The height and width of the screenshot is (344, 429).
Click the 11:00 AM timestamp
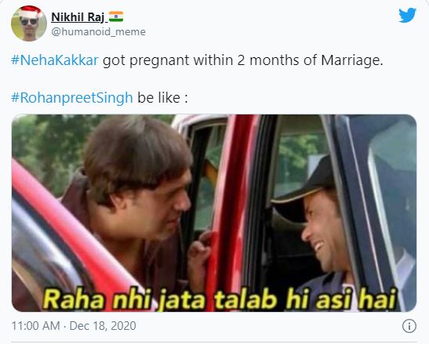pos(35,326)
